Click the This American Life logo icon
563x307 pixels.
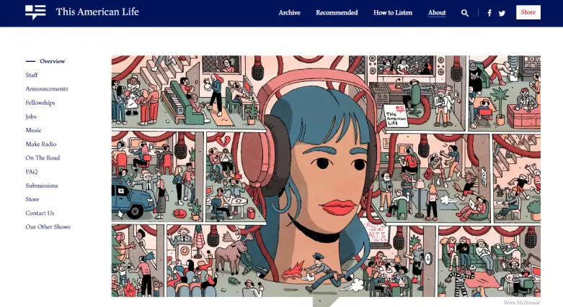point(35,12)
